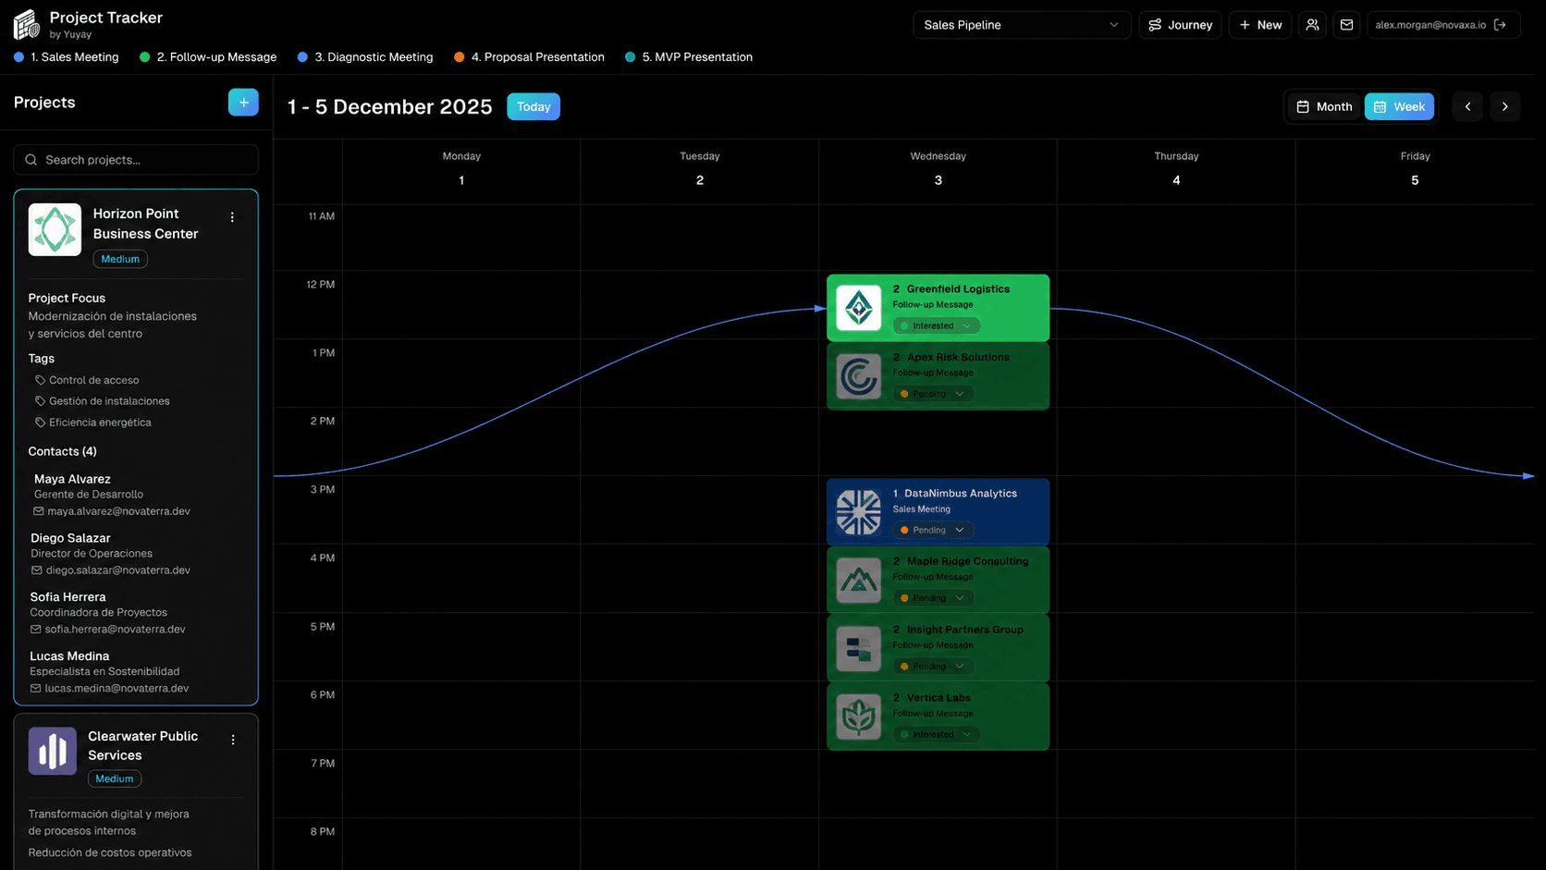Go to next week arrow
1546x870 pixels.
click(x=1504, y=106)
